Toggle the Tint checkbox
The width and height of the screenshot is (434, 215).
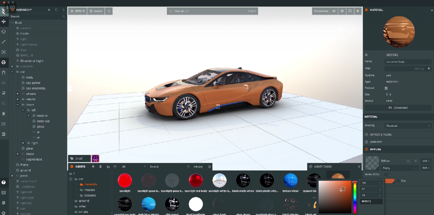398,181
